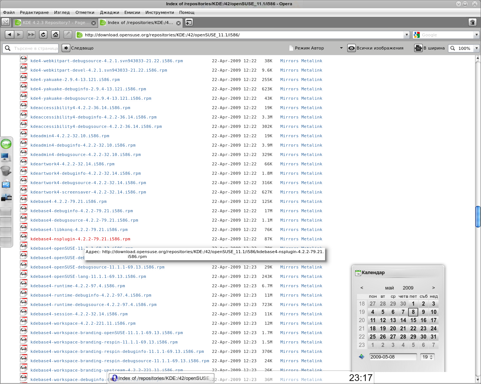Click rpm file icon beside kdeadmin4-4.2.2-32.10.i586.rpm
This screenshot has height=384, width=481.
click(24, 134)
